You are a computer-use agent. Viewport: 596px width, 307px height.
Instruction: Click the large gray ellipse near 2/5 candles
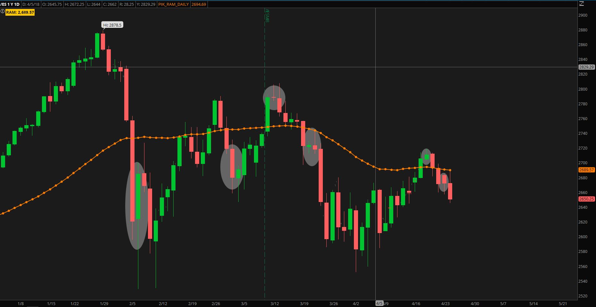point(137,206)
